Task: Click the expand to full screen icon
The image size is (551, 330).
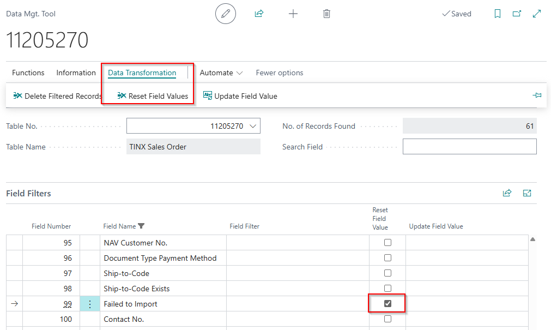Action: 537,14
